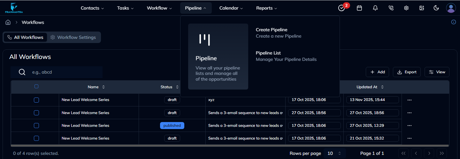Screen dimensions: 460x159
Task: Open Workflow dropdown menu
Action: coord(159,8)
